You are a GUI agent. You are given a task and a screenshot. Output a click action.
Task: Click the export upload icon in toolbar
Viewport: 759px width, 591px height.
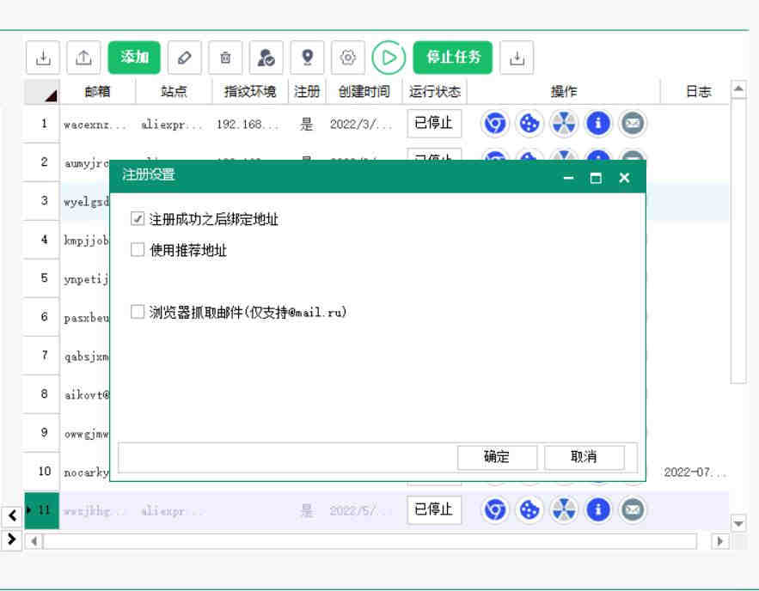pos(83,58)
